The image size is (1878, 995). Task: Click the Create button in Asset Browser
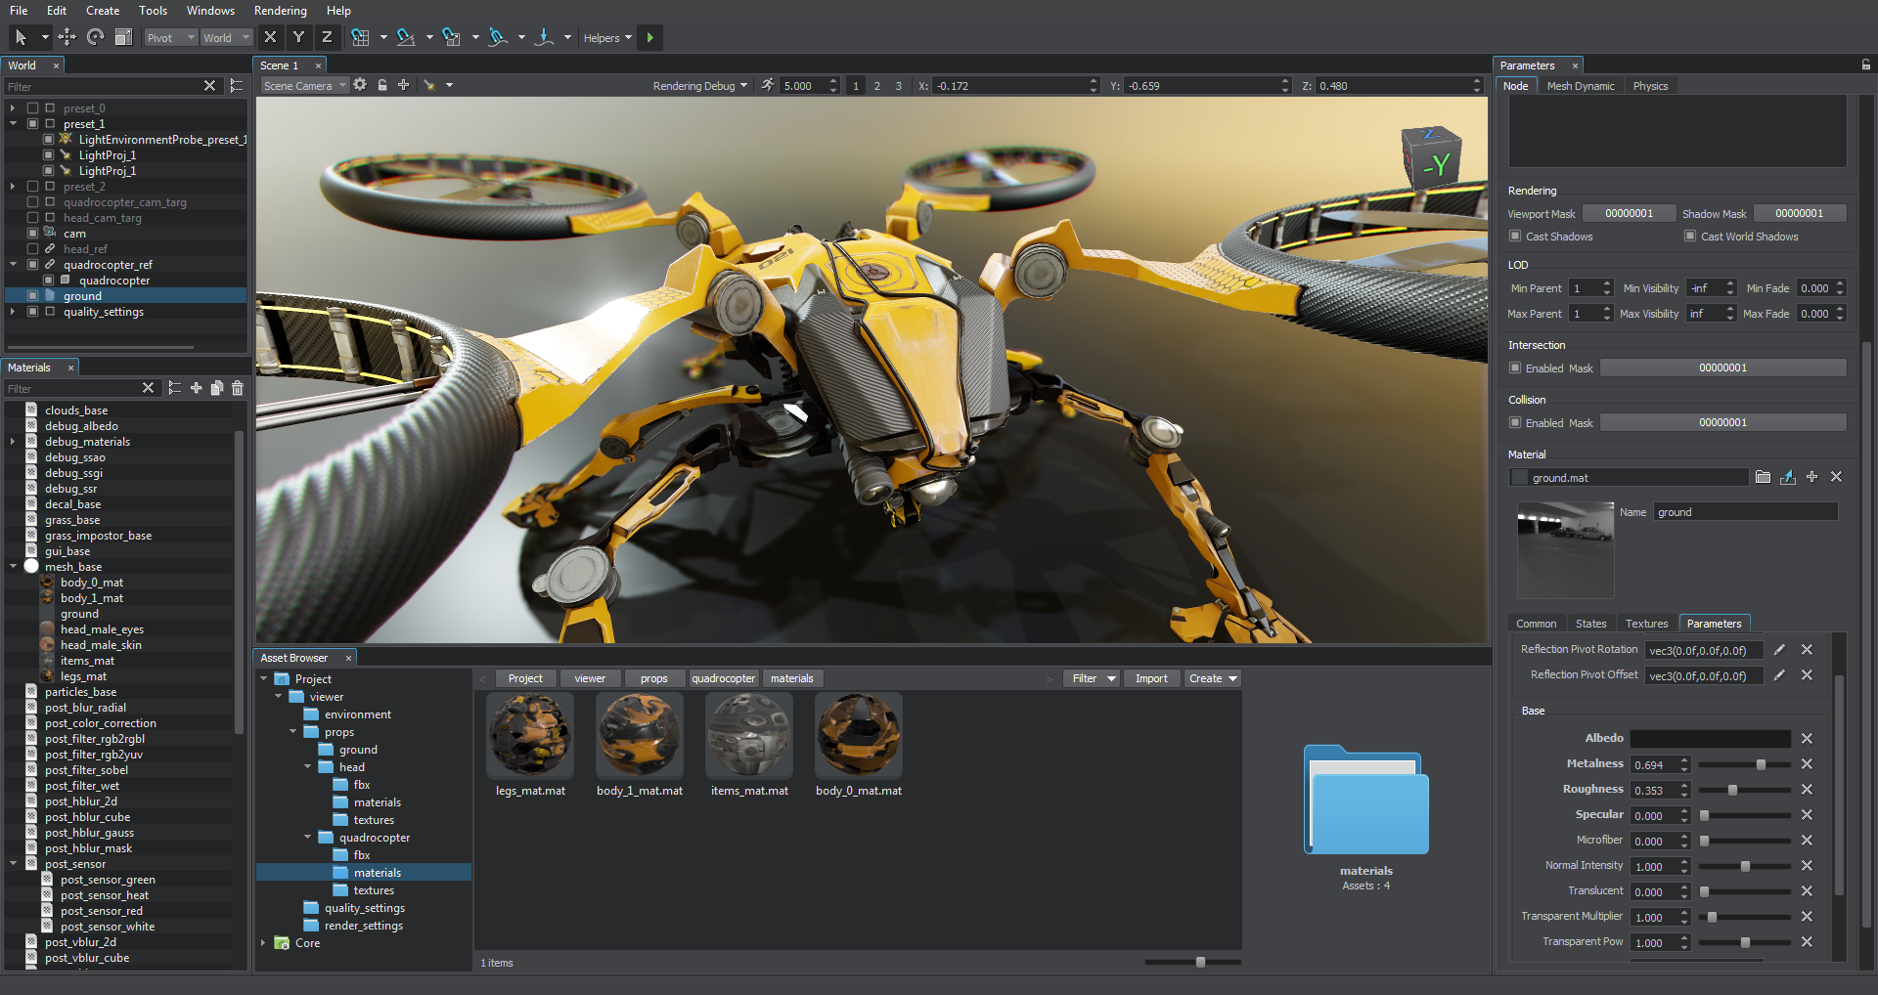point(1212,678)
